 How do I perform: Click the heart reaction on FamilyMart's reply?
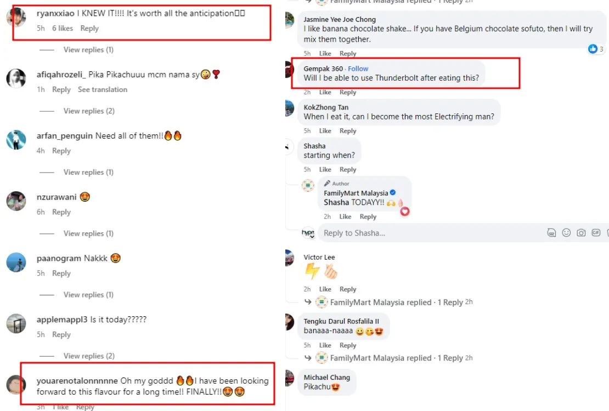point(405,211)
